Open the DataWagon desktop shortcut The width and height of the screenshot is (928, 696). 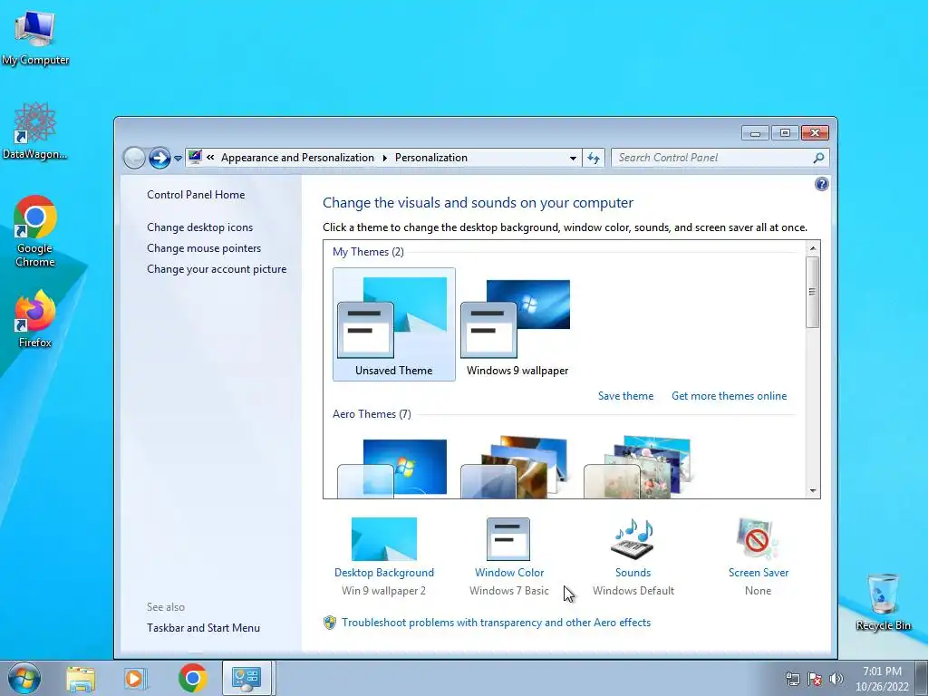(x=35, y=130)
